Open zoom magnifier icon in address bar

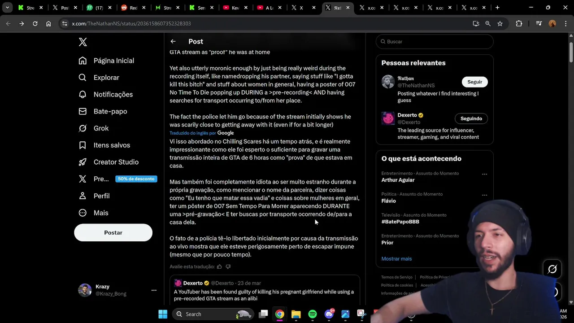tap(488, 23)
